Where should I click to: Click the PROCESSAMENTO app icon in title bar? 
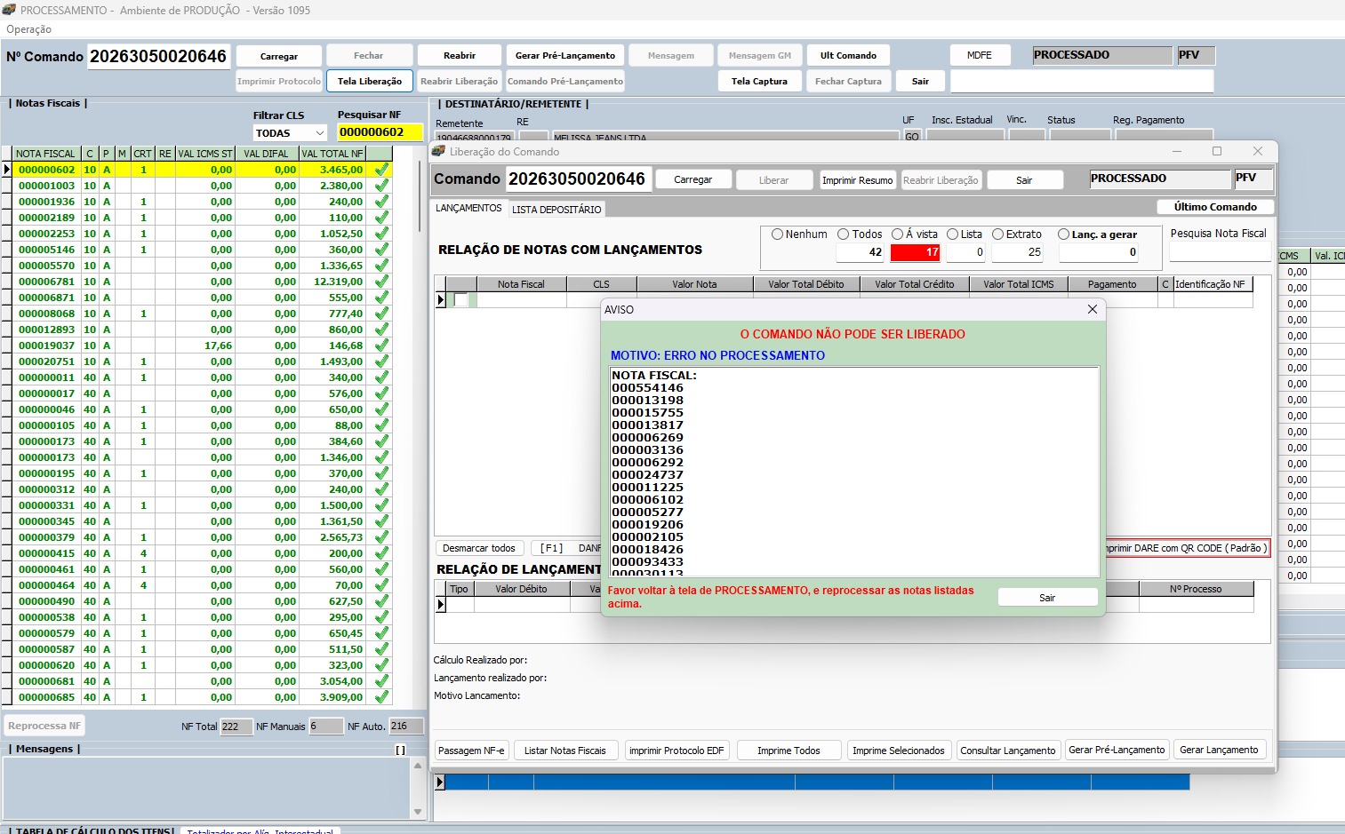coord(9,10)
